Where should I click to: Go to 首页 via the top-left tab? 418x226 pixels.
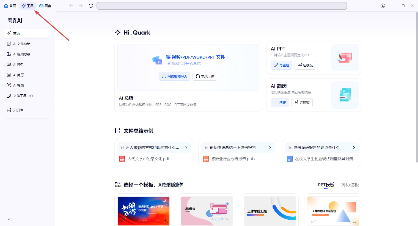tap(10, 5)
